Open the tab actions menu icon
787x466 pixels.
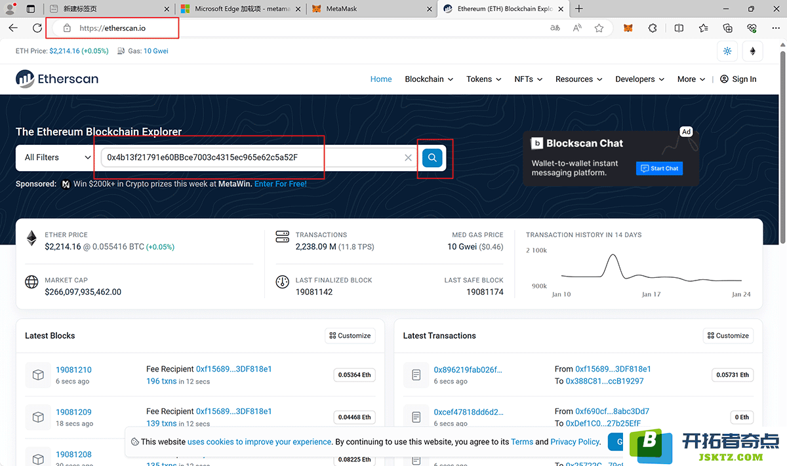(31, 9)
